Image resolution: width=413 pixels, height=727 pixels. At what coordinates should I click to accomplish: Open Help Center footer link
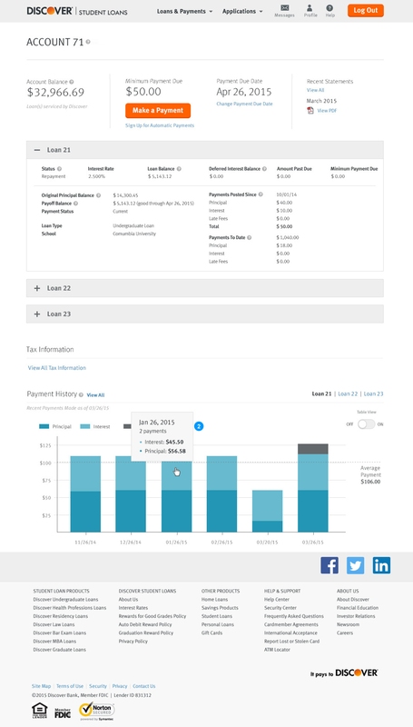click(277, 600)
